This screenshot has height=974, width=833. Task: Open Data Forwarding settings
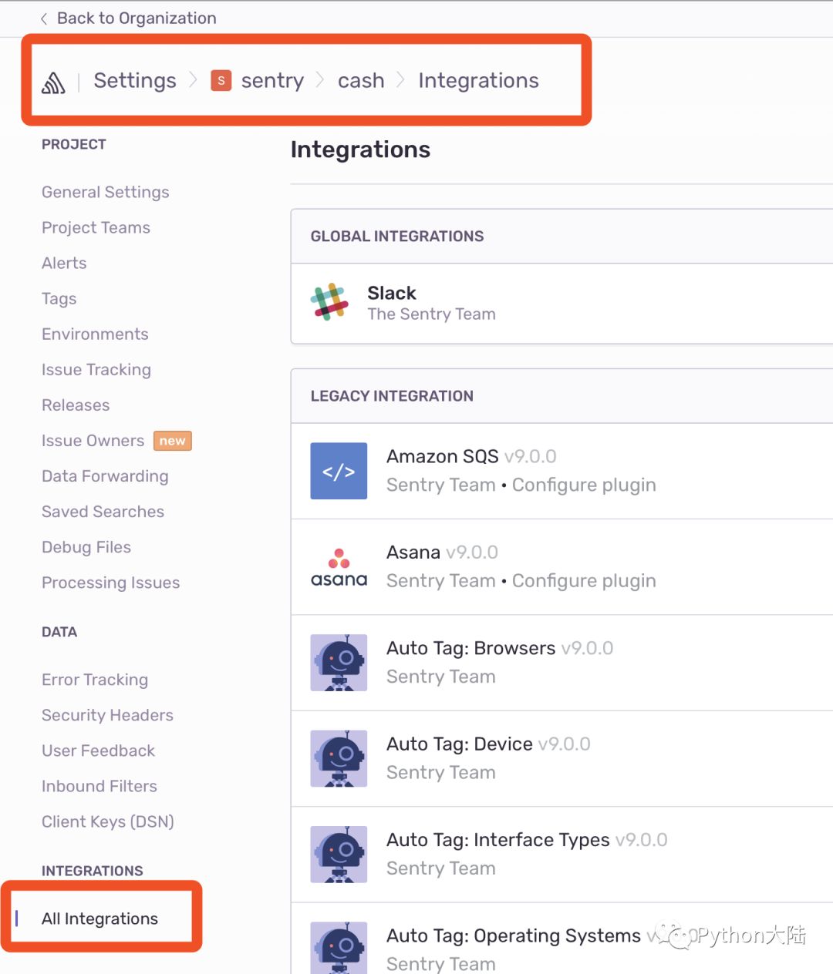click(105, 476)
